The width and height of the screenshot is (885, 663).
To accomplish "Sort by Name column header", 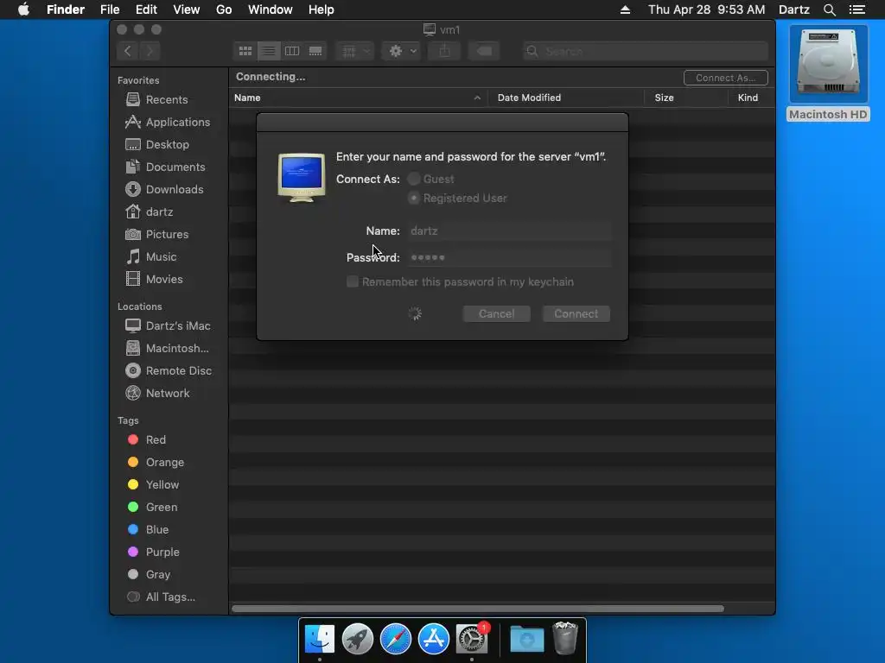I will (x=359, y=98).
